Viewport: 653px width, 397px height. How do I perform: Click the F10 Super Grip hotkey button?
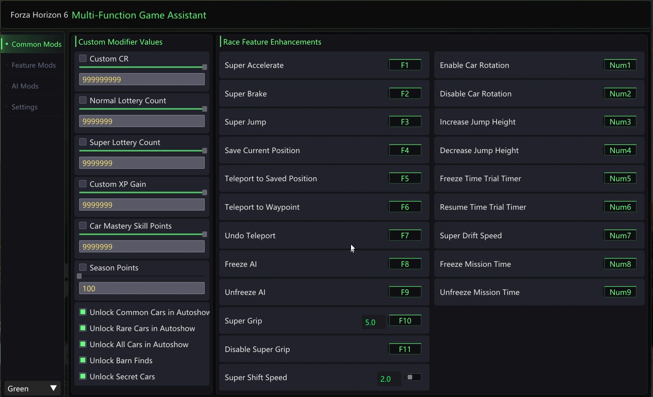click(405, 321)
